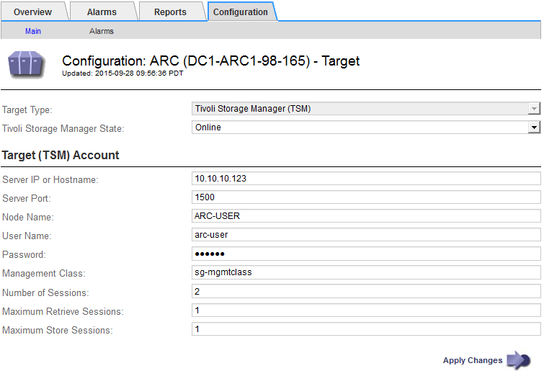
Task: Go to the Reports tab
Action: click(x=170, y=12)
